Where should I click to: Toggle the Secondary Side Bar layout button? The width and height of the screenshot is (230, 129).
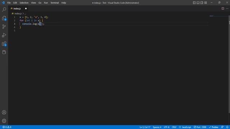202,3
